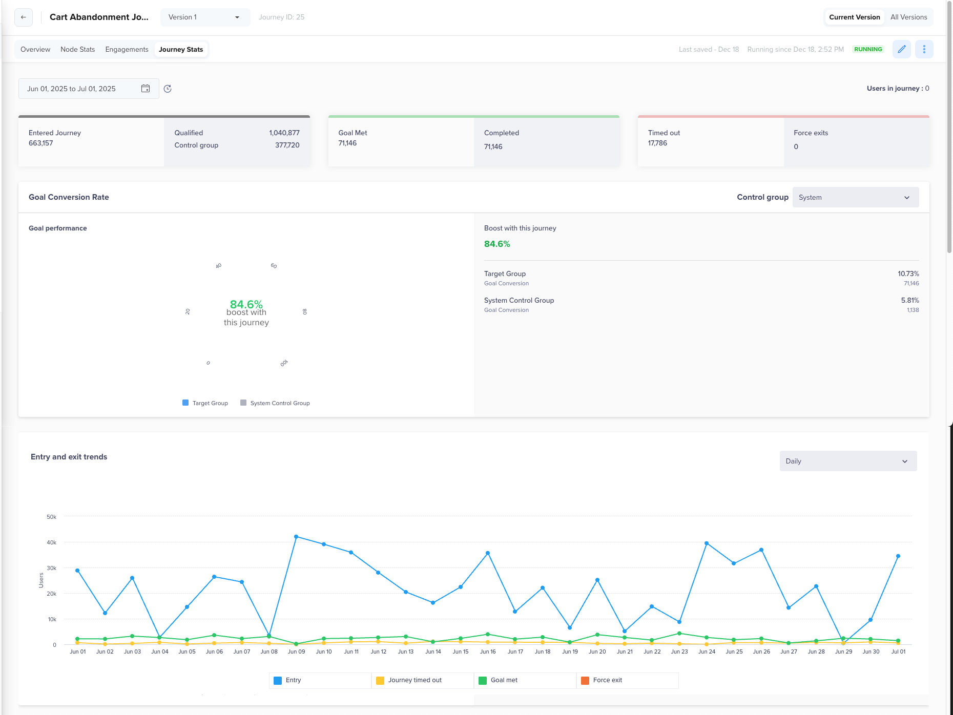Select the All Versions button
The height and width of the screenshot is (715, 953).
[908, 17]
